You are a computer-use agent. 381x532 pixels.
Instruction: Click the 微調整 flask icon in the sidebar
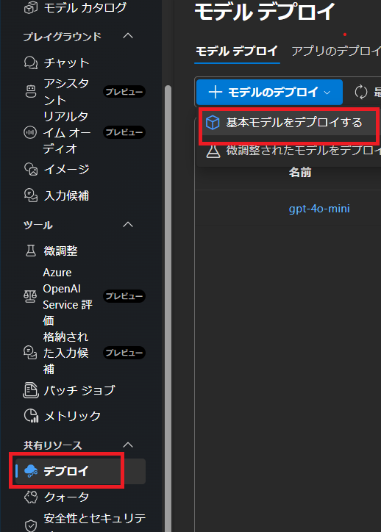(x=31, y=251)
